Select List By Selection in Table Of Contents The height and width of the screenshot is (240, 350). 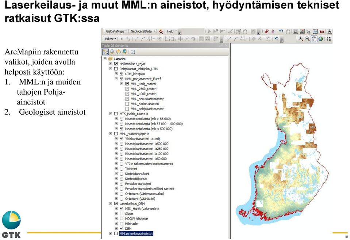pyautogui.click(x=124, y=52)
